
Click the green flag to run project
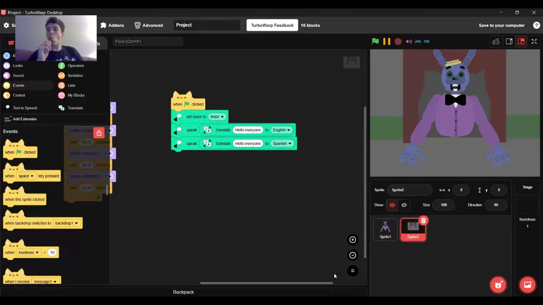pyautogui.click(x=375, y=41)
